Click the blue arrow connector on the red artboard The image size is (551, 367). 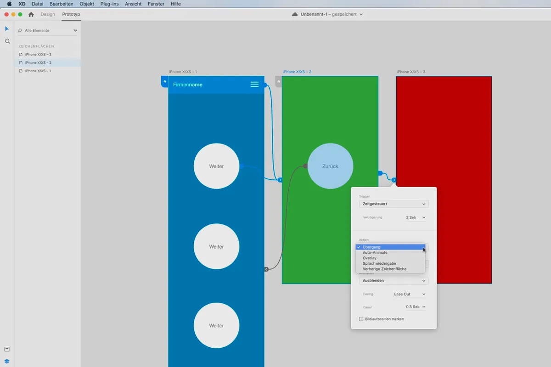(394, 180)
